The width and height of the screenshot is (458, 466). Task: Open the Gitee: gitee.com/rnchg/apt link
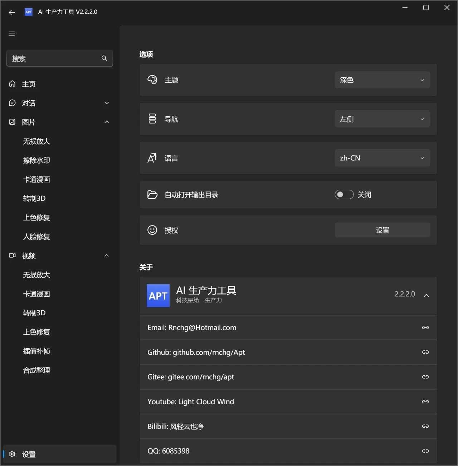click(288, 377)
